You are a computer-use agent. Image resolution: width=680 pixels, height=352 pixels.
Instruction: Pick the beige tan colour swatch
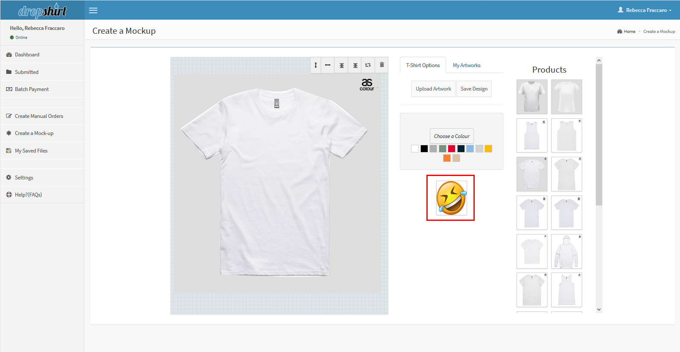tap(456, 158)
